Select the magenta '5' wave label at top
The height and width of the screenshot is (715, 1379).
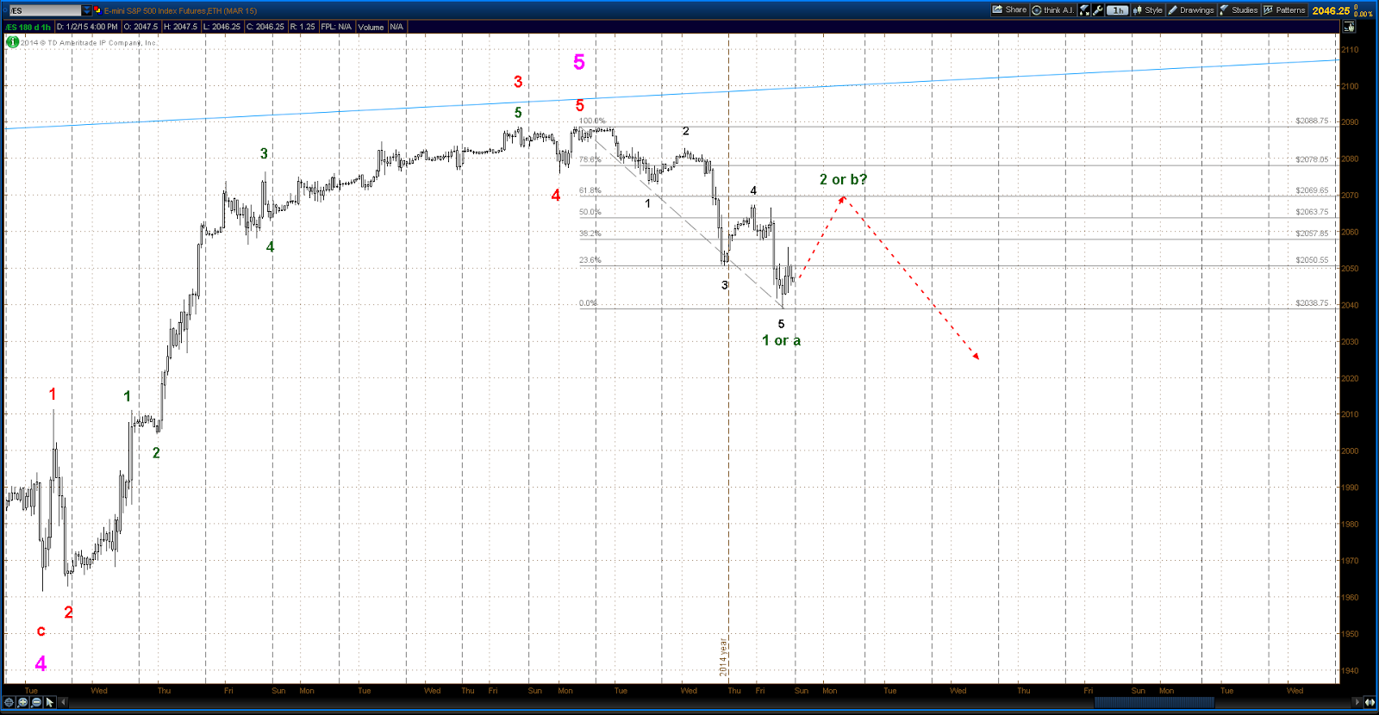(x=579, y=62)
